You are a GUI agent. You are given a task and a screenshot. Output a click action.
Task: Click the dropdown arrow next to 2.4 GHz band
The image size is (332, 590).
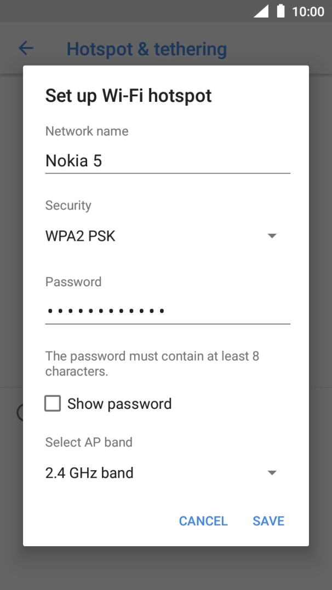click(x=272, y=472)
